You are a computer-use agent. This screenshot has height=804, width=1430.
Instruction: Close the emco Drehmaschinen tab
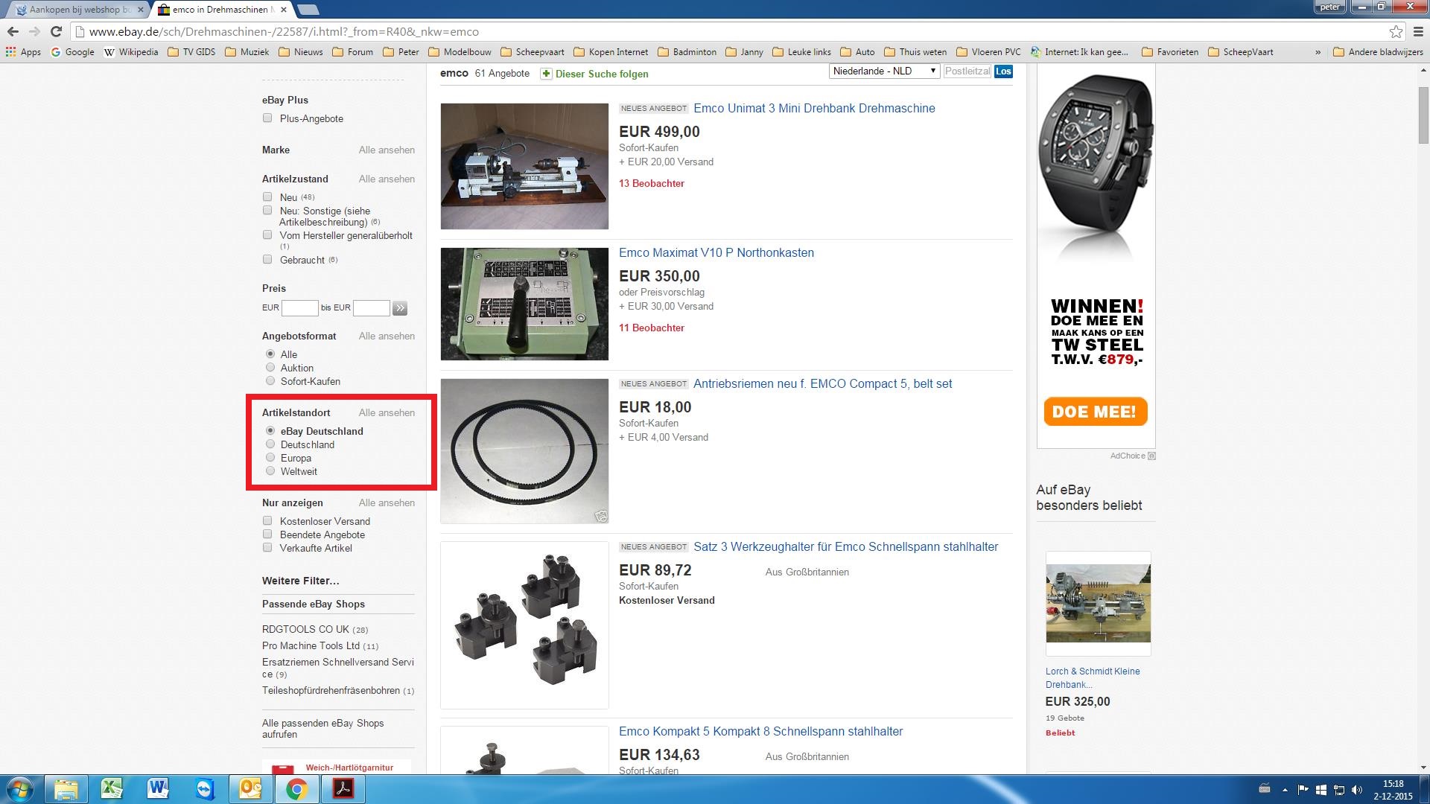click(x=284, y=10)
